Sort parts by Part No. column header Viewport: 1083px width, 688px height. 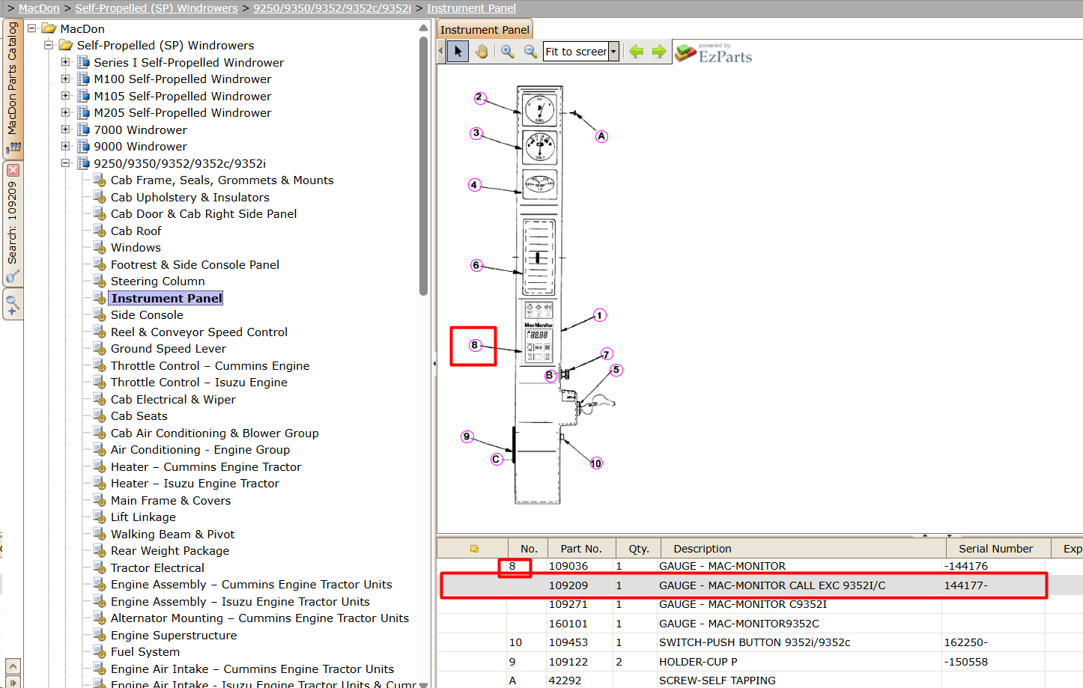point(581,549)
